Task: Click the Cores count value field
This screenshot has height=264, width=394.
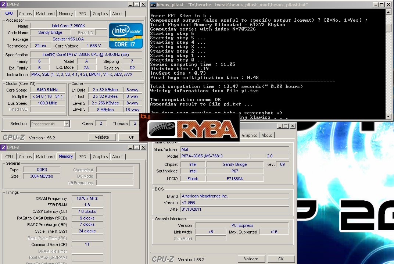Action: [x=101, y=123]
